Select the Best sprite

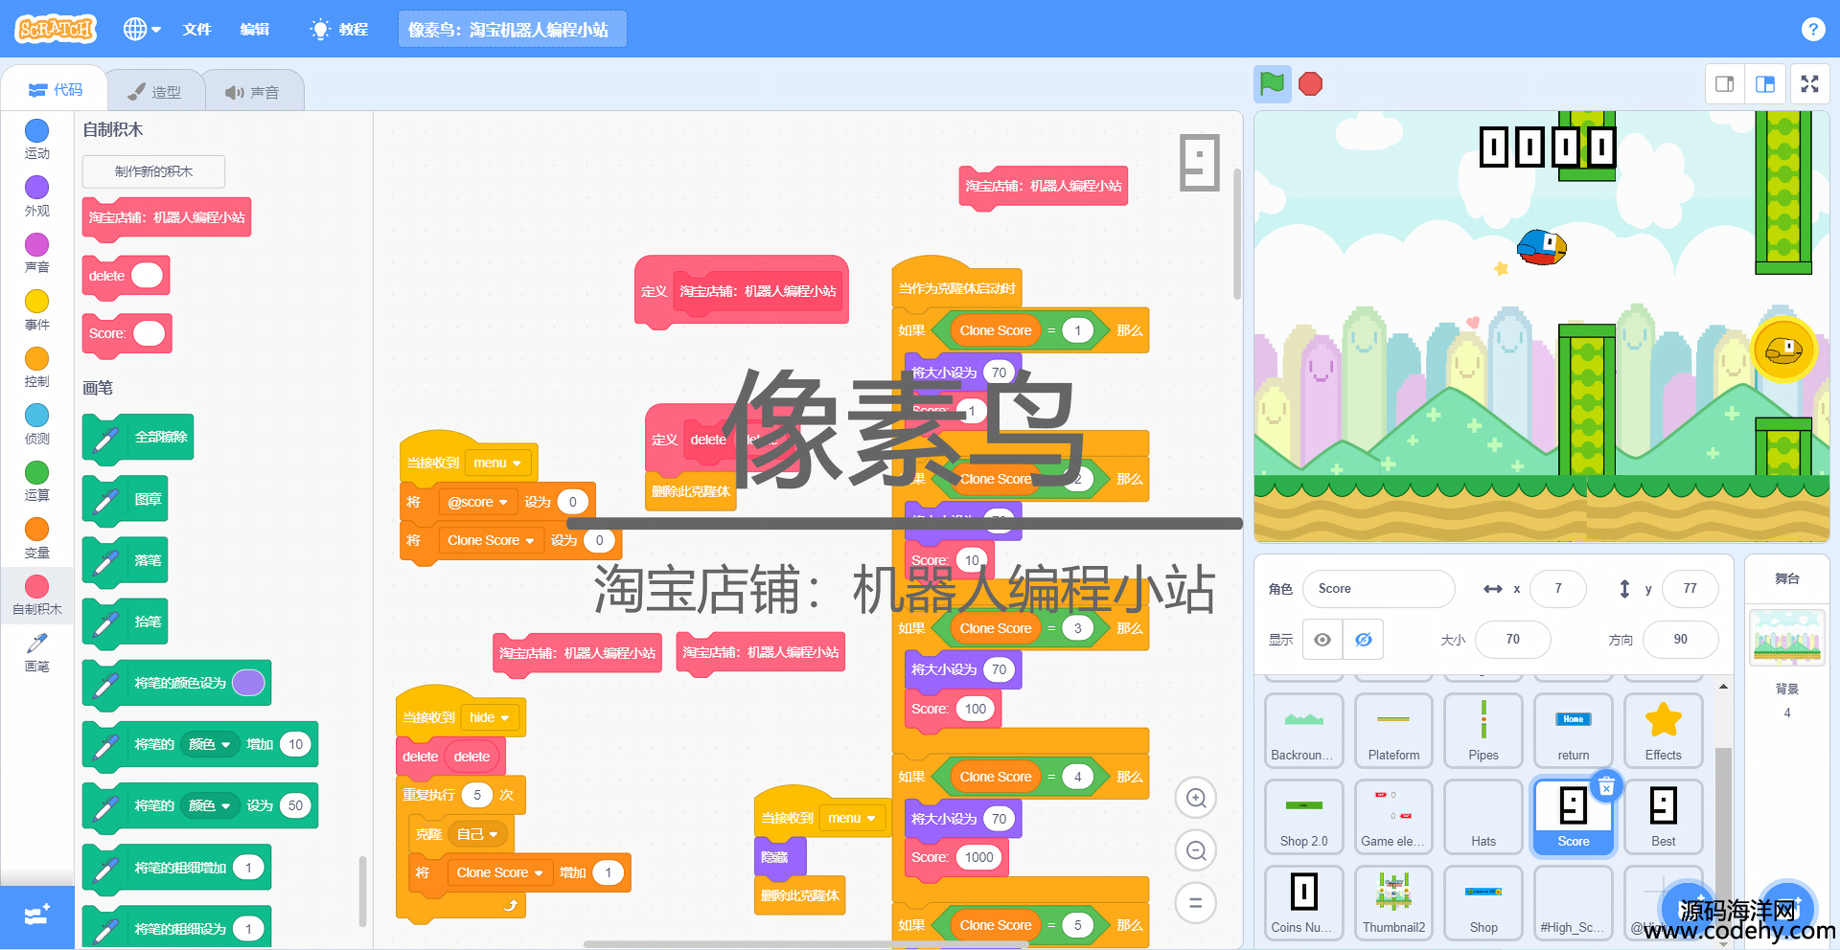click(1663, 816)
